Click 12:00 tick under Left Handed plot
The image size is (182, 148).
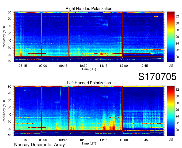124,140
